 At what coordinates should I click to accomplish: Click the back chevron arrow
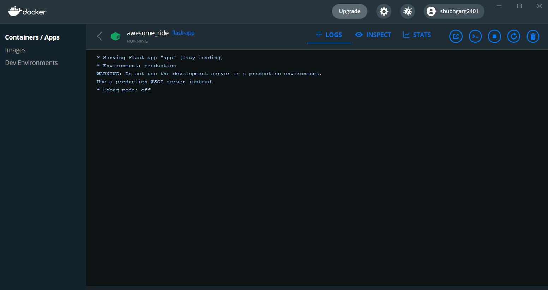(x=99, y=36)
